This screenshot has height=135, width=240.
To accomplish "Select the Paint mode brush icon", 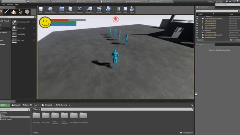I will pos(7,12).
